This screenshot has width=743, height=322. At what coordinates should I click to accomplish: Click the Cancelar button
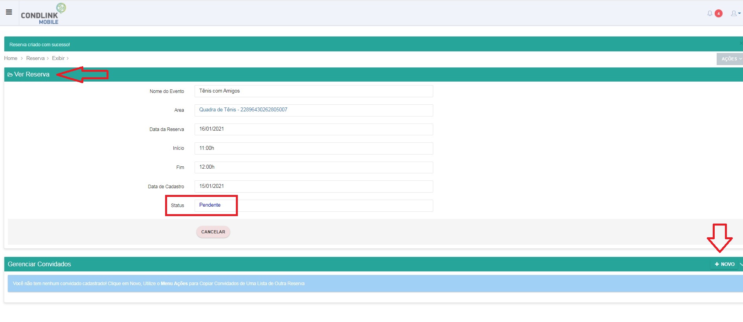213,232
